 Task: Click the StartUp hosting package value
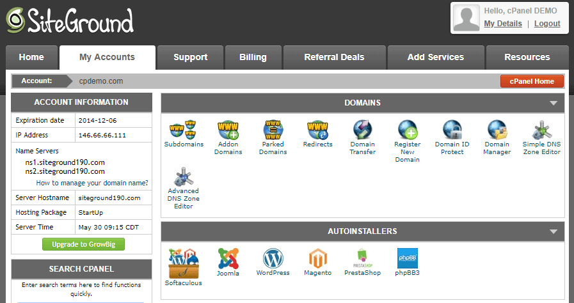[x=91, y=213]
